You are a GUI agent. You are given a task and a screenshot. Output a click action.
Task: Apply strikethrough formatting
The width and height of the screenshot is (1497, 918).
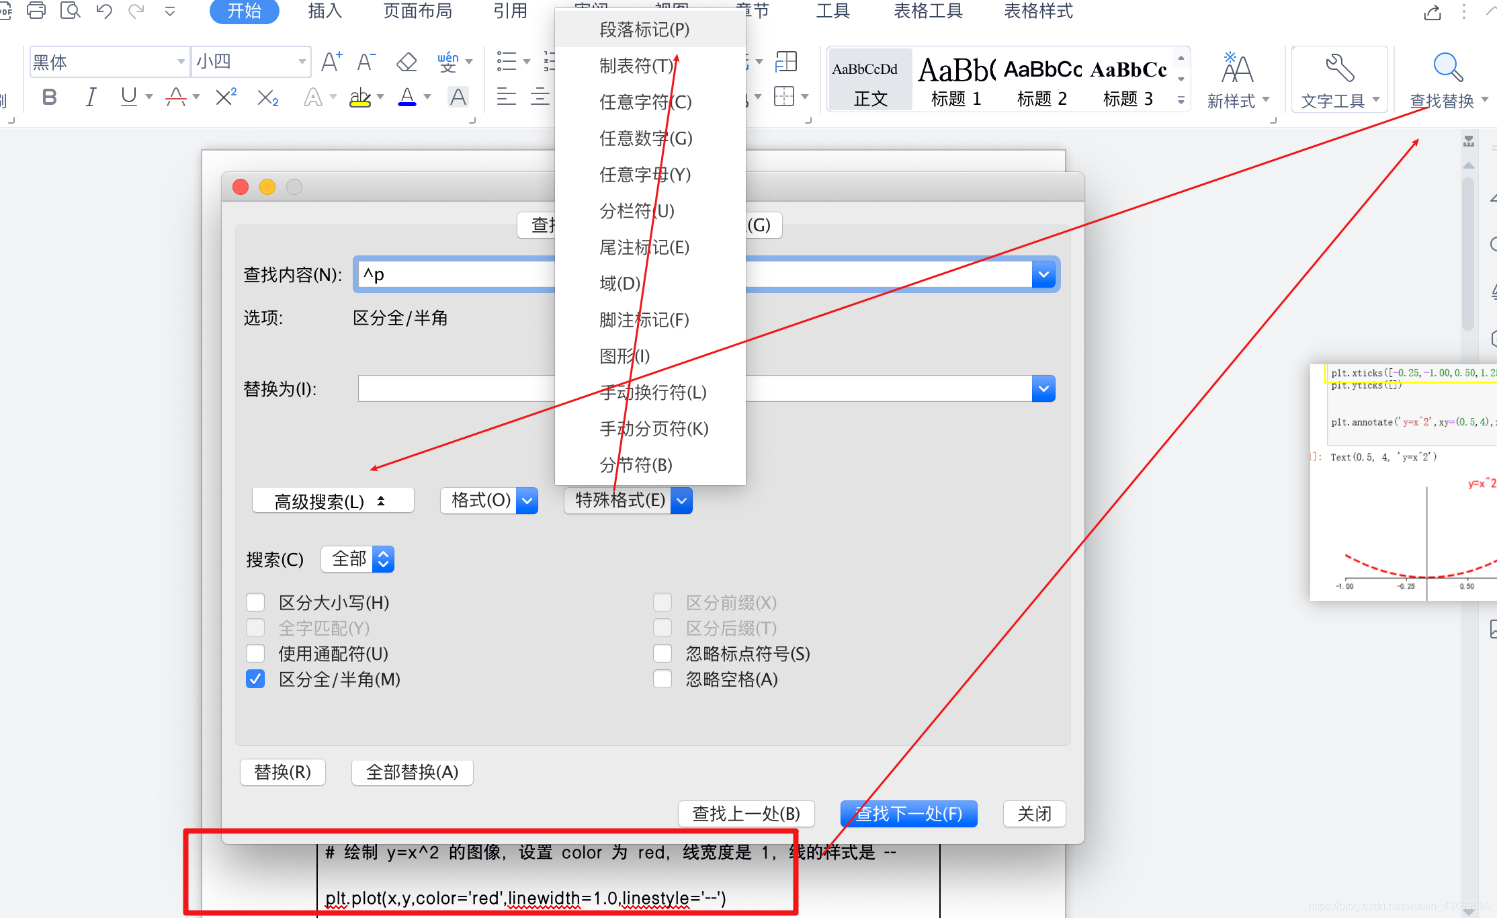click(176, 97)
